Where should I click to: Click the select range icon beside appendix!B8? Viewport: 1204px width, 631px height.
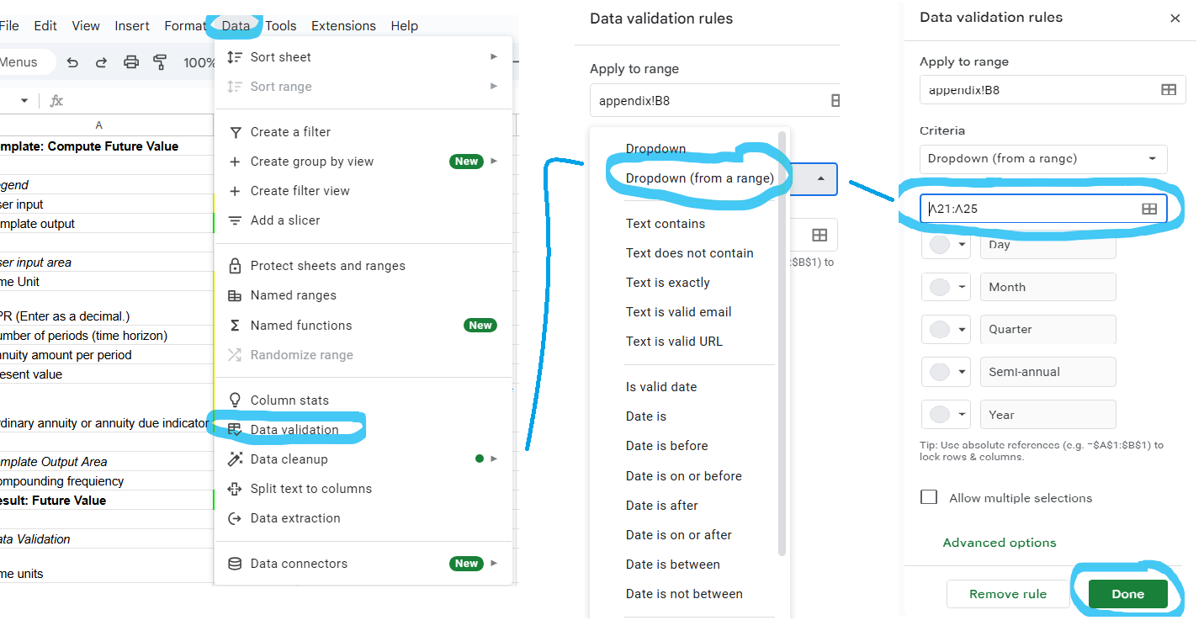(x=1168, y=90)
